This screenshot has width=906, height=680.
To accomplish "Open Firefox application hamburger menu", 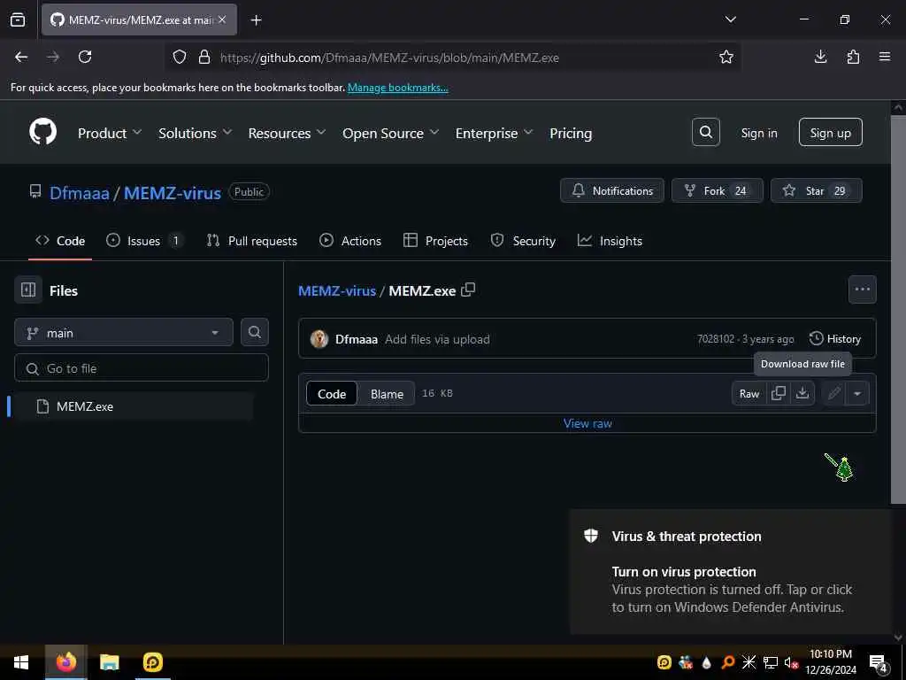I will pyautogui.click(x=885, y=57).
